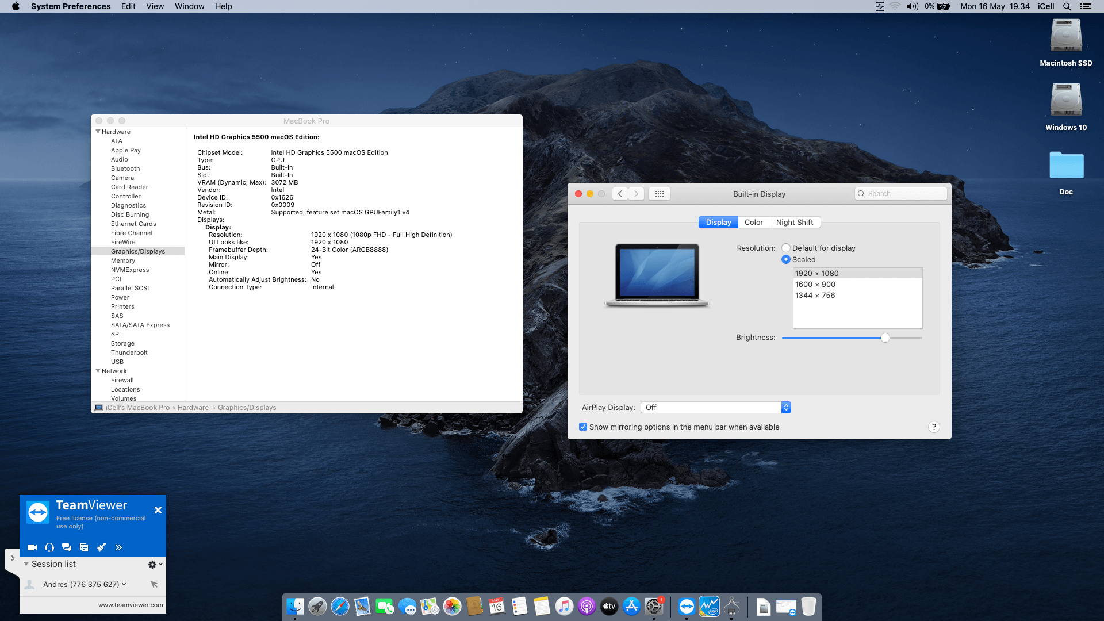Open System Preferences from the Dock
This screenshot has height=621, width=1104.
point(655,606)
